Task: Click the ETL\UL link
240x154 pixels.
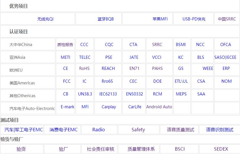Action: pyautogui.click(x=181, y=81)
